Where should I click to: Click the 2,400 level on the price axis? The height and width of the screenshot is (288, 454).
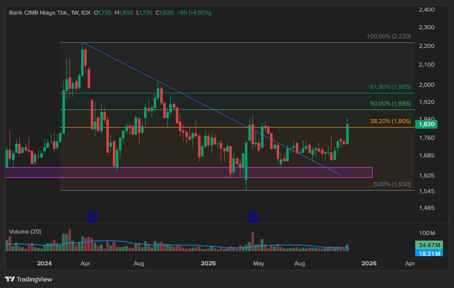pos(426,10)
